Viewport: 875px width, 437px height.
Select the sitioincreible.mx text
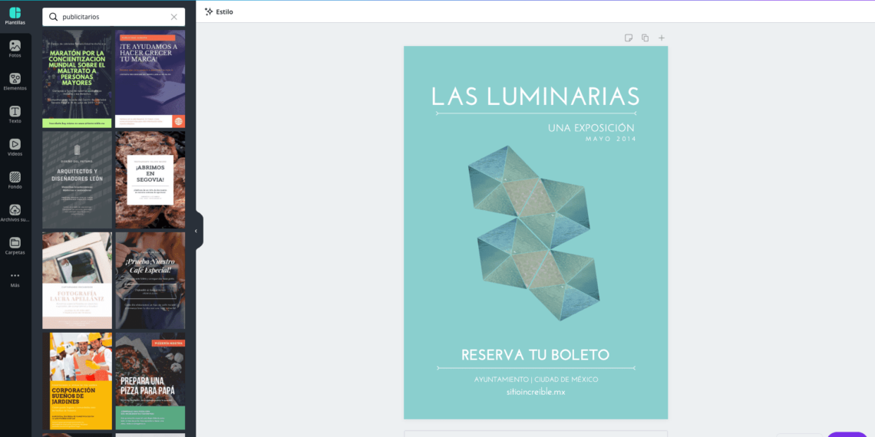(536, 392)
